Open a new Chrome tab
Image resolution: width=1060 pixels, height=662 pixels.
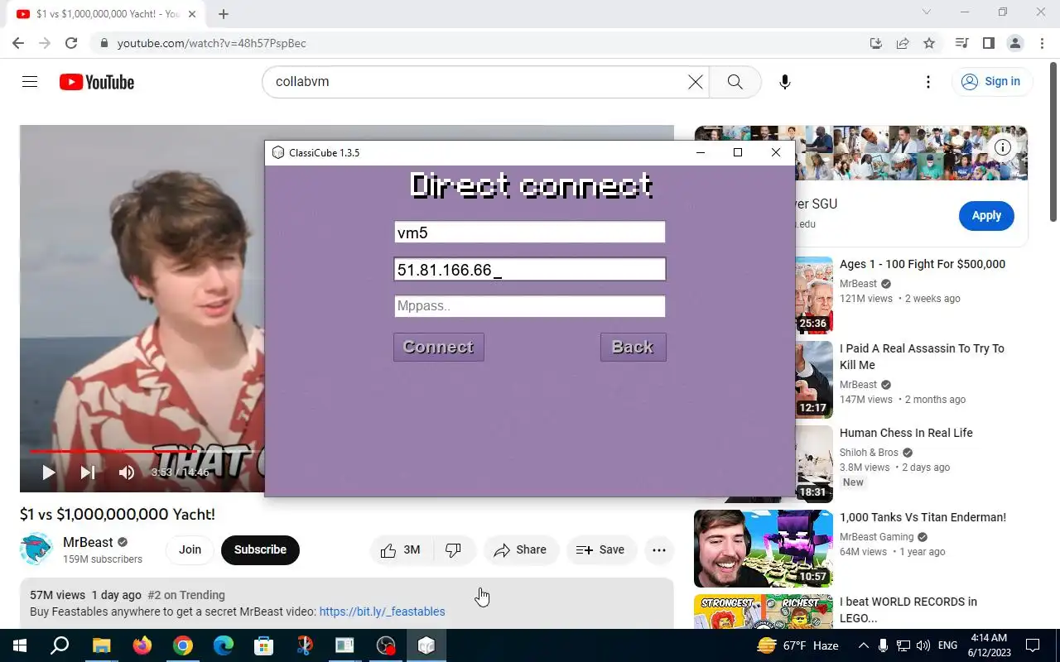[x=224, y=14]
